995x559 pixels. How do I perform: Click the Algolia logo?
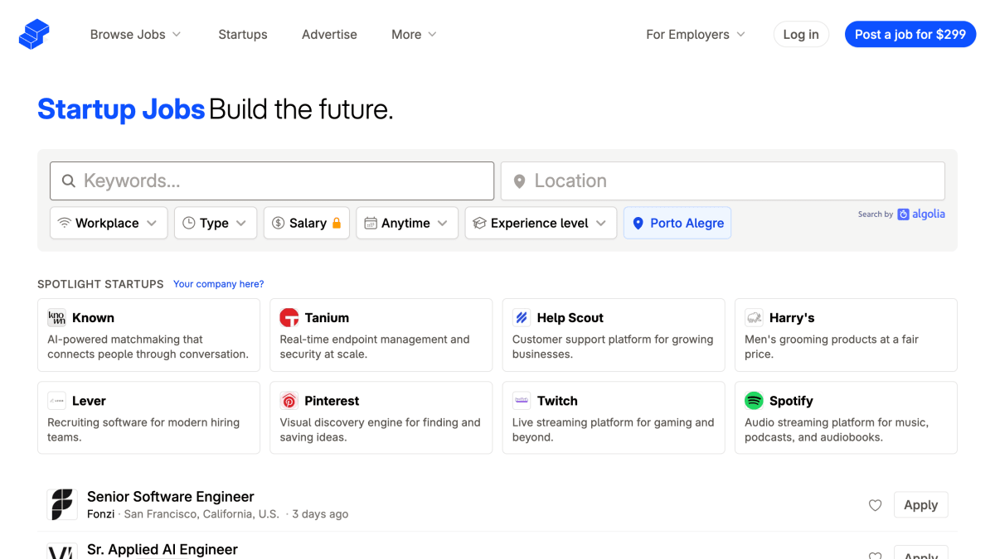pyautogui.click(x=921, y=214)
